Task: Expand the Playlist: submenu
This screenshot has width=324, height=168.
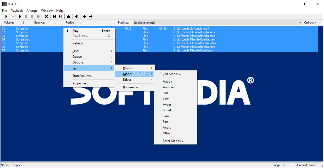Action: [135, 68]
